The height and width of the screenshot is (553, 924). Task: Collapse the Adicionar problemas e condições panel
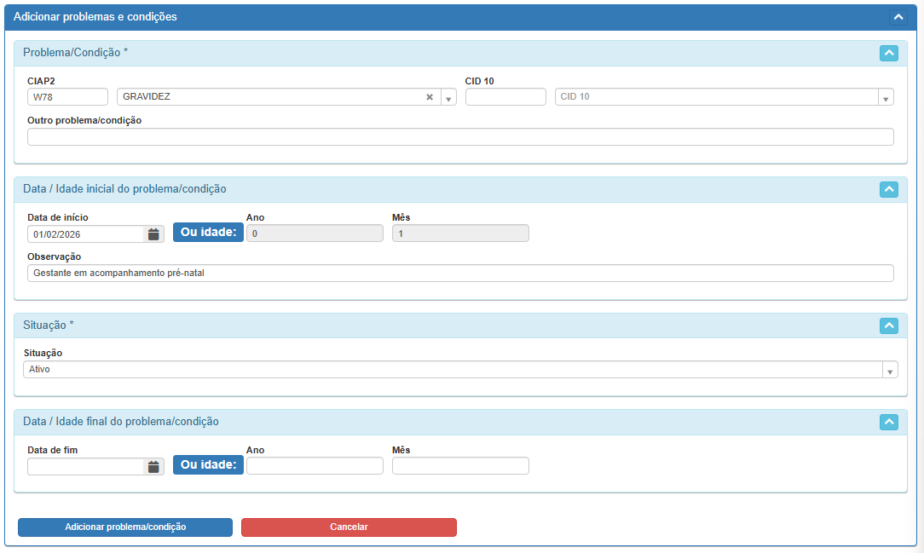(x=898, y=17)
